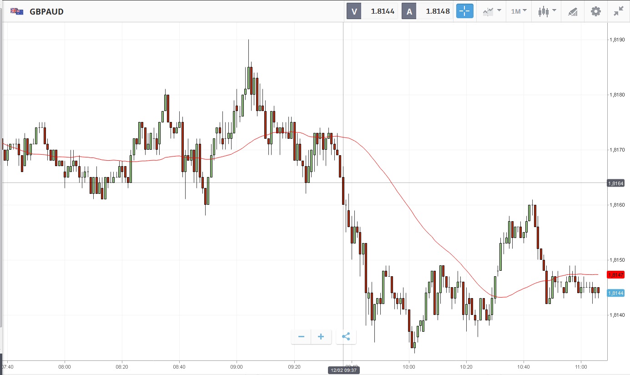Zoom in the chart with the plus button
The width and height of the screenshot is (630, 375).
point(321,337)
